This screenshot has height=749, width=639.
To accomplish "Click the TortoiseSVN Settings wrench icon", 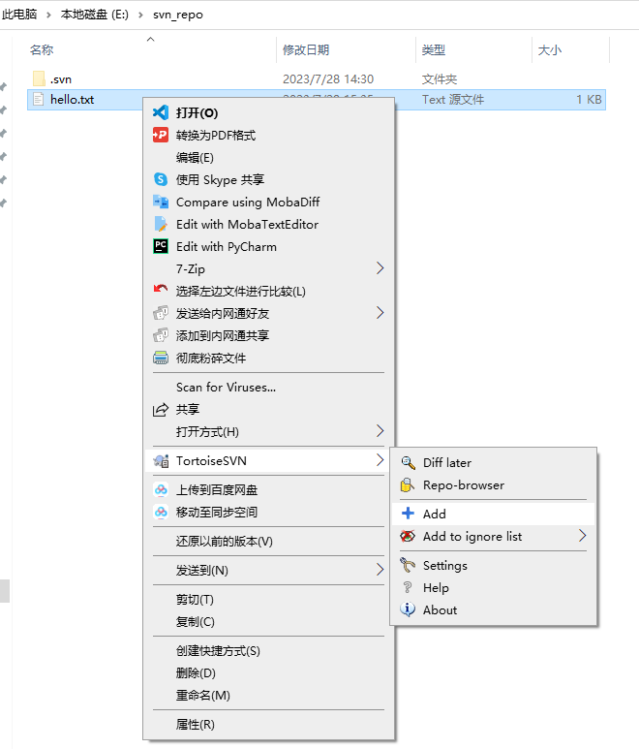I will [x=408, y=565].
